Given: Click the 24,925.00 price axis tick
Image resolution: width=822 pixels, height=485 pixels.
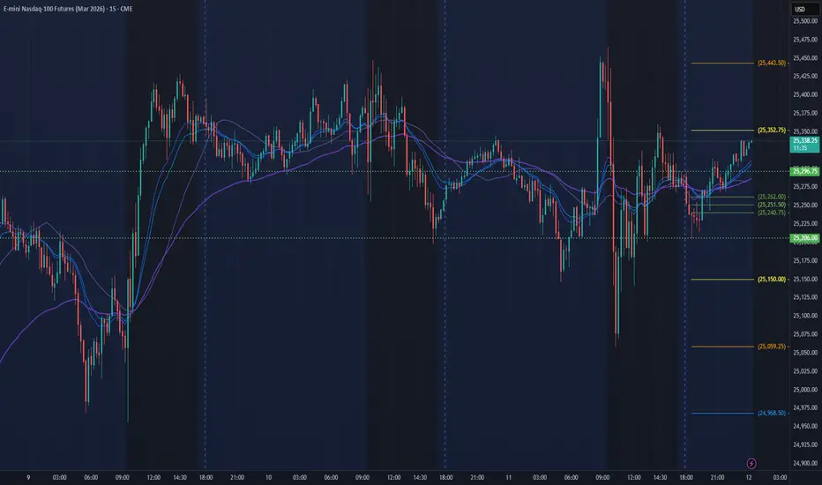Looking at the screenshot, I should (805, 444).
